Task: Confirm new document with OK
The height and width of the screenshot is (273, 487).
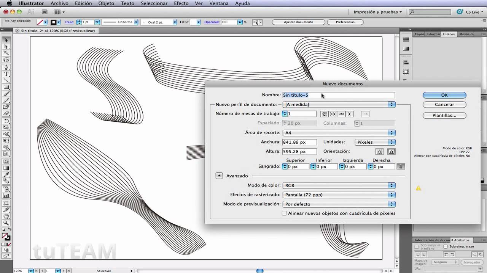Action: [444, 95]
